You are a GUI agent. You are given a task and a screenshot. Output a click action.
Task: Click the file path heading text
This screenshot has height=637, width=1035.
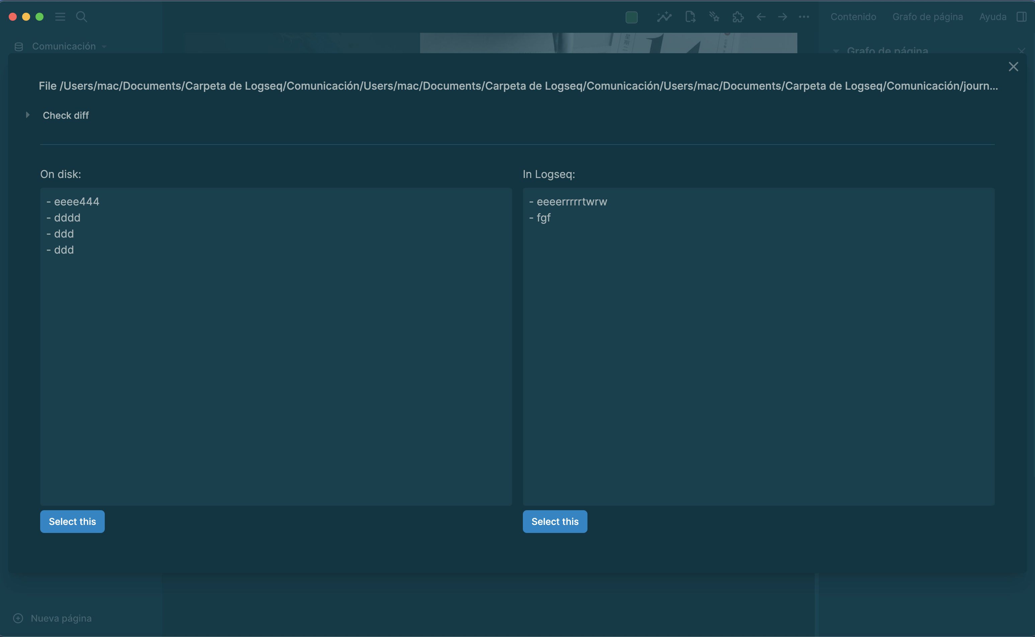(519, 86)
